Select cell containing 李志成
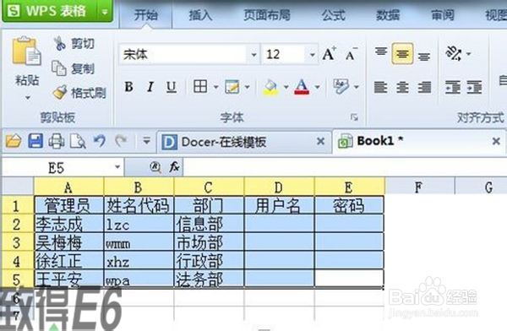 click(69, 224)
